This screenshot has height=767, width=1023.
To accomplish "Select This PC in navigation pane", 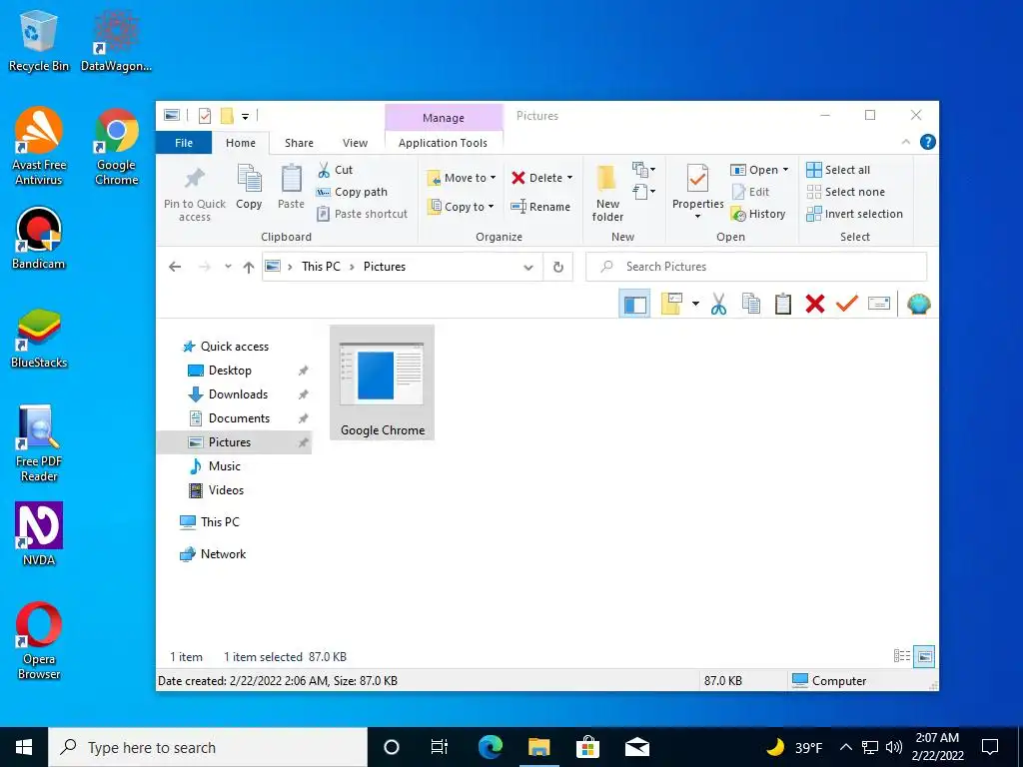I will pyautogui.click(x=220, y=522).
